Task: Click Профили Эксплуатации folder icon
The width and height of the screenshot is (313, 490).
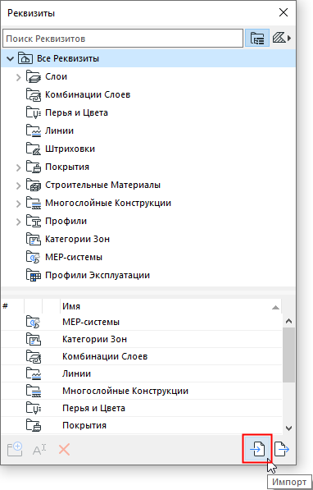Action: [34, 275]
